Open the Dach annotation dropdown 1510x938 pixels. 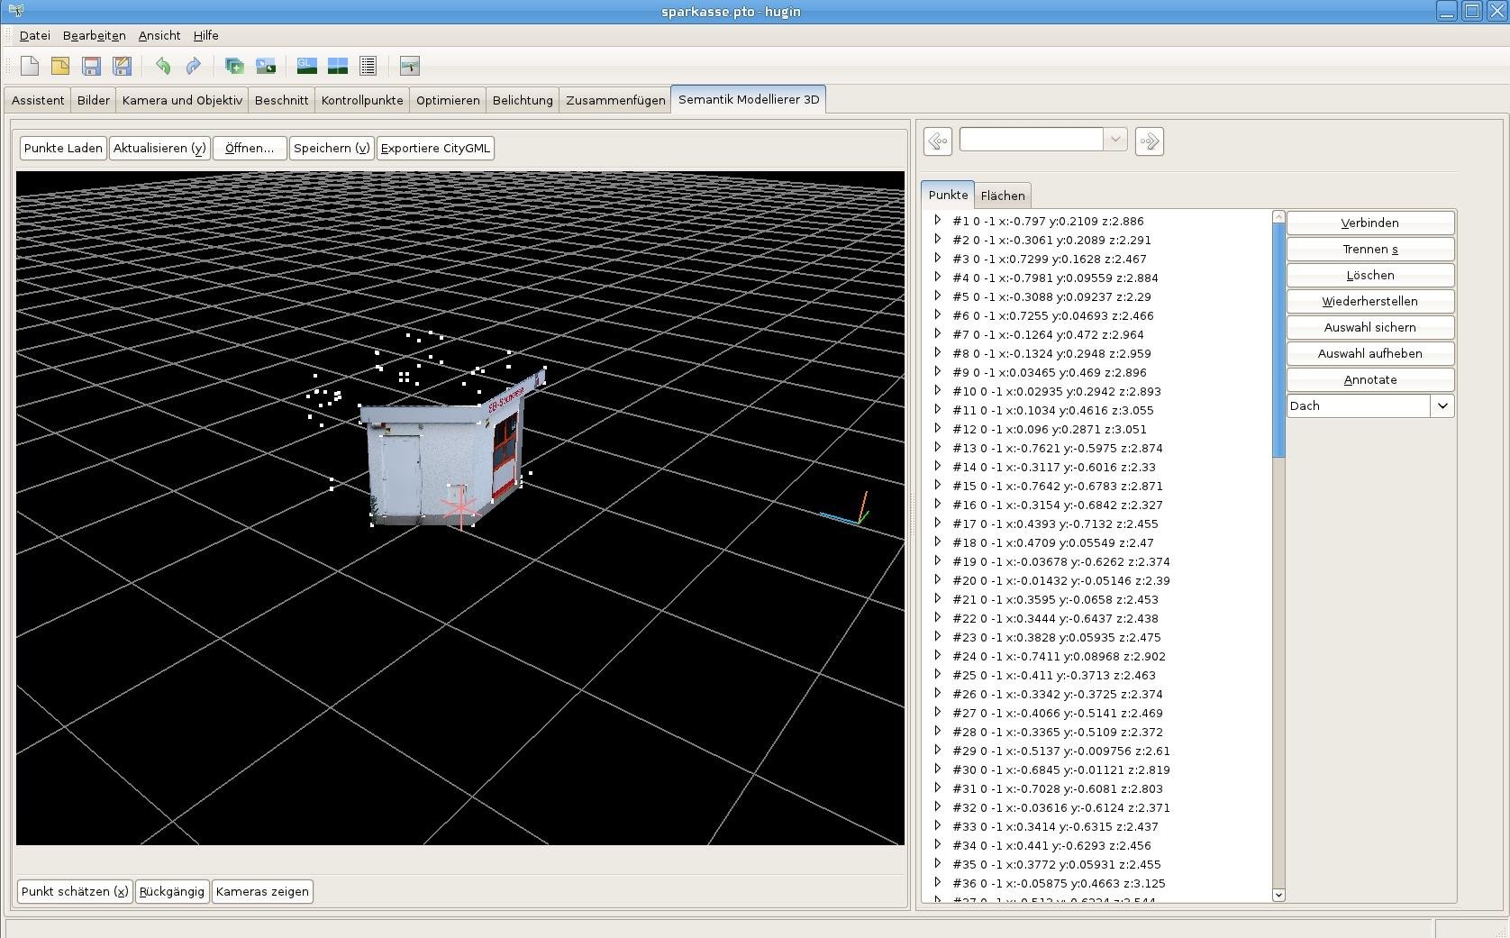click(x=1442, y=406)
